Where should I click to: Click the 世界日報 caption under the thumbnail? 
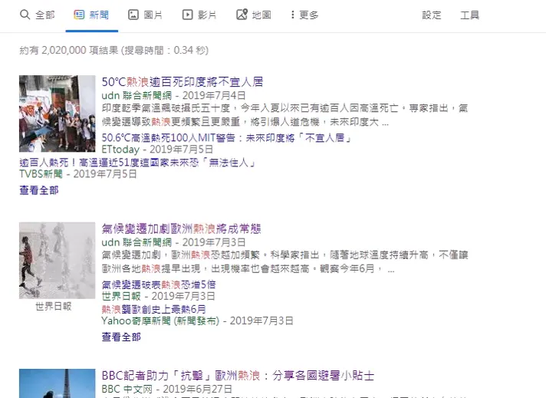coord(54,307)
